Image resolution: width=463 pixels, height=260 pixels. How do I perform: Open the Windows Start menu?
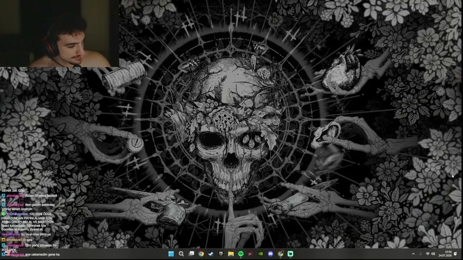pos(171,254)
